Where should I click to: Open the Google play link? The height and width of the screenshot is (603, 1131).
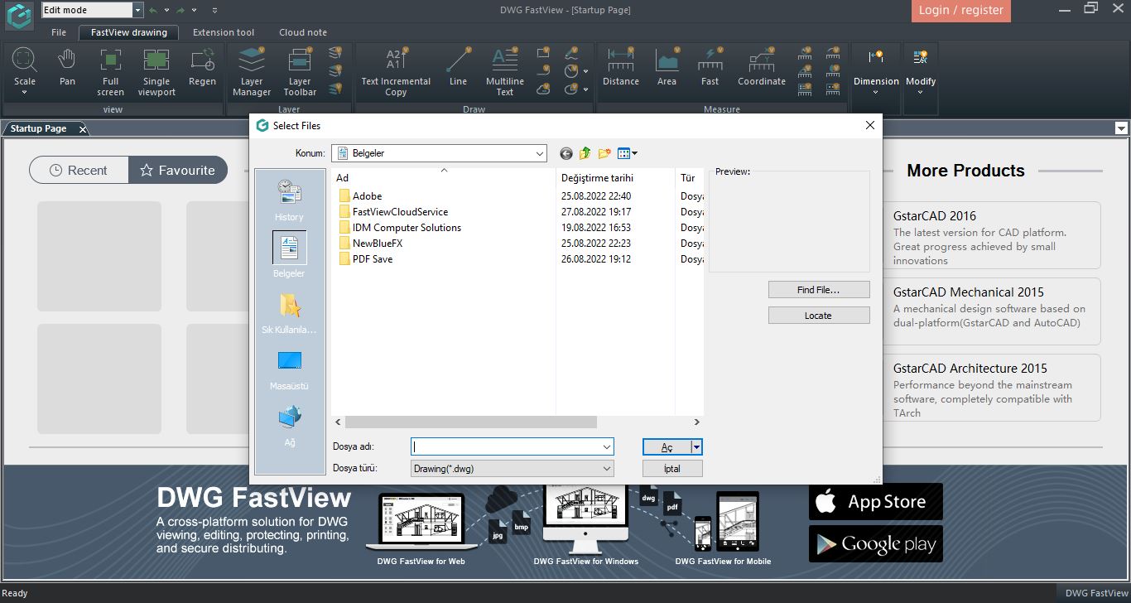(x=876, y=544)
